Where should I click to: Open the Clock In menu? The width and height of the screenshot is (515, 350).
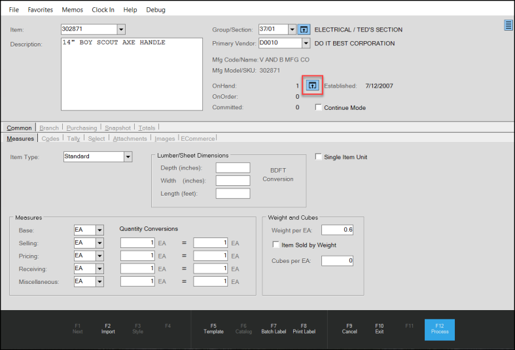click(x=103, y=10)
